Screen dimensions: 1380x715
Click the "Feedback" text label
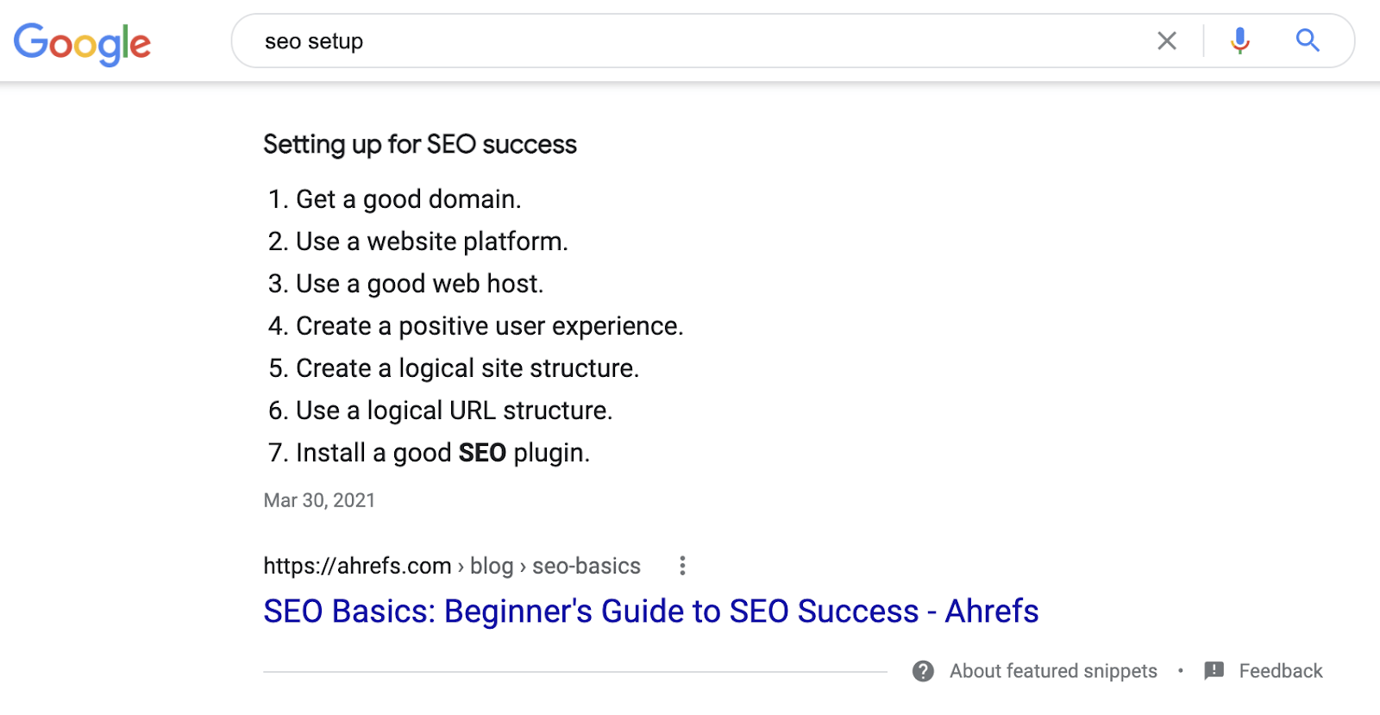[x=1280, y=671]
